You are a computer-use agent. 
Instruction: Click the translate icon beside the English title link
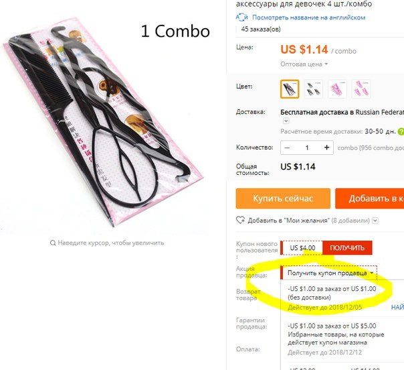point(241,17)
